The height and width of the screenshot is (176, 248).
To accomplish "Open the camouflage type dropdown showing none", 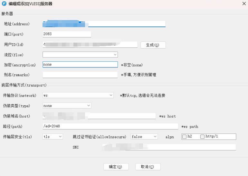I will [67, 106].
